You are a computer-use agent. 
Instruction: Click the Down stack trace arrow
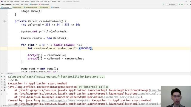(5, 79)
